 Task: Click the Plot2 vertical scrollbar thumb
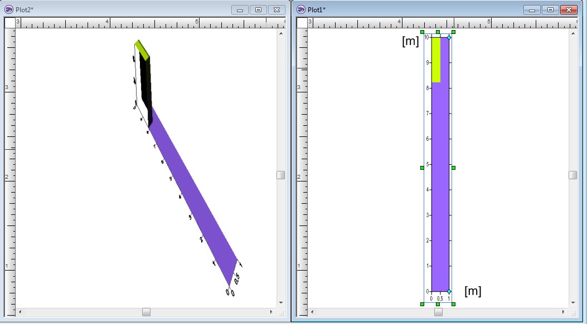tap(281, 175)
